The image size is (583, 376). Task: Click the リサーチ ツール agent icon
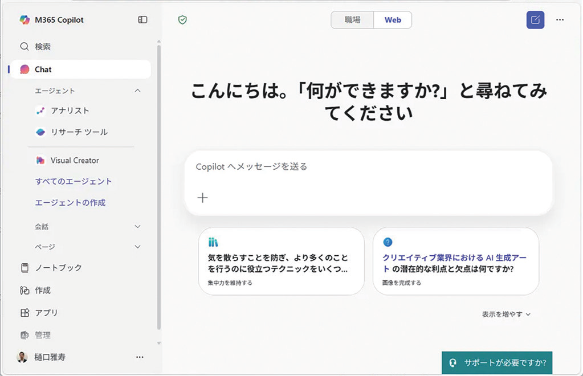point(40,132)
